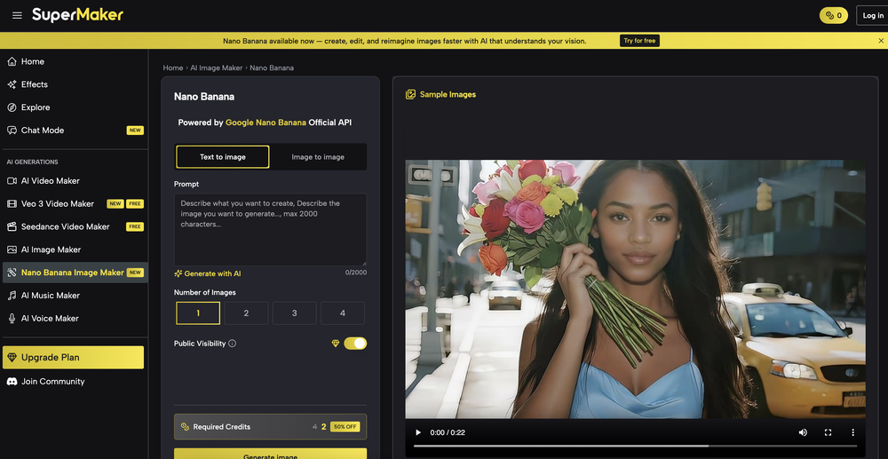Click the credits coin counter
The height and width of the screenshot is (459, 888).
click(833, 15)
